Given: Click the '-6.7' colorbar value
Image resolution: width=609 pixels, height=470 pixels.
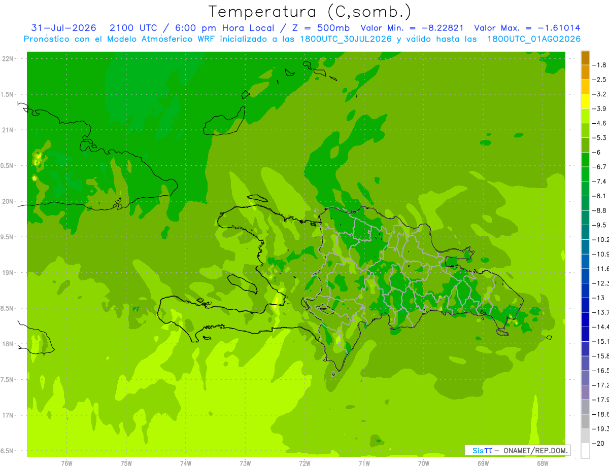Looking at the screenshot, I should (x=600, y=166).
